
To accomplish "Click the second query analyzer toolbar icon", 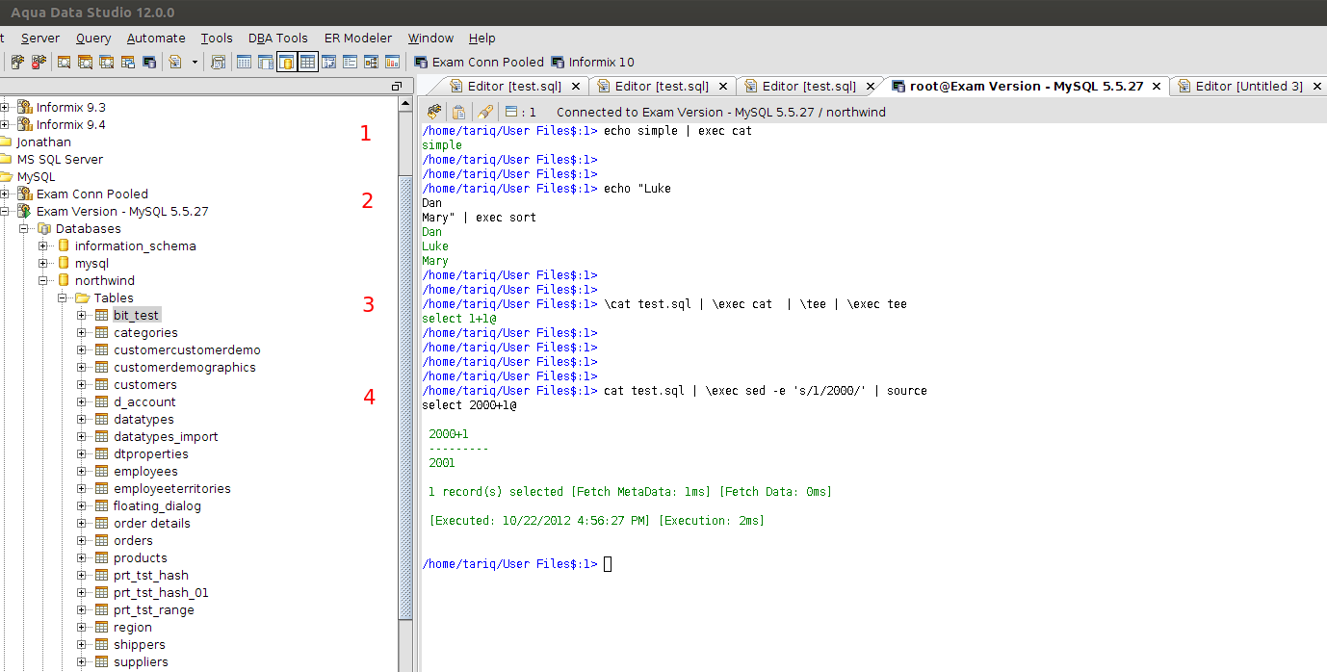I will (86, 62).
